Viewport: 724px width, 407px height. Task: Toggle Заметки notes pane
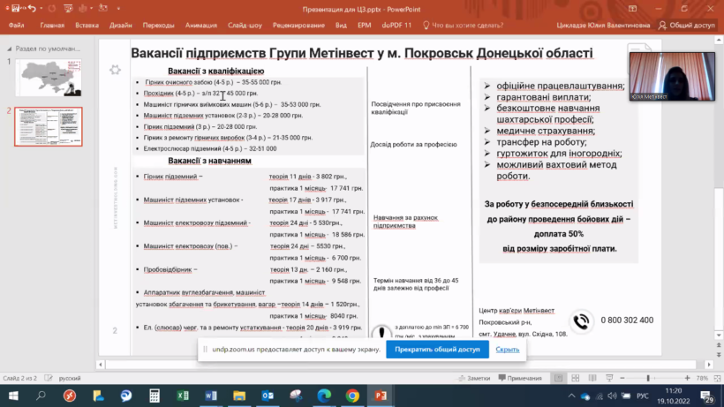pyautogui.click(x=474, y=379)
